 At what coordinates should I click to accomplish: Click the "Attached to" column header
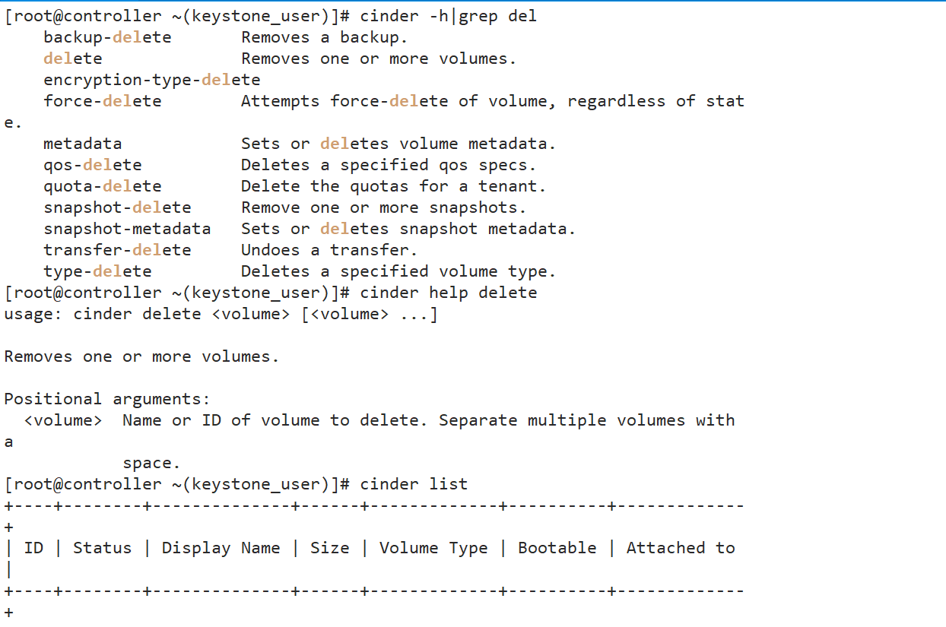681,548
